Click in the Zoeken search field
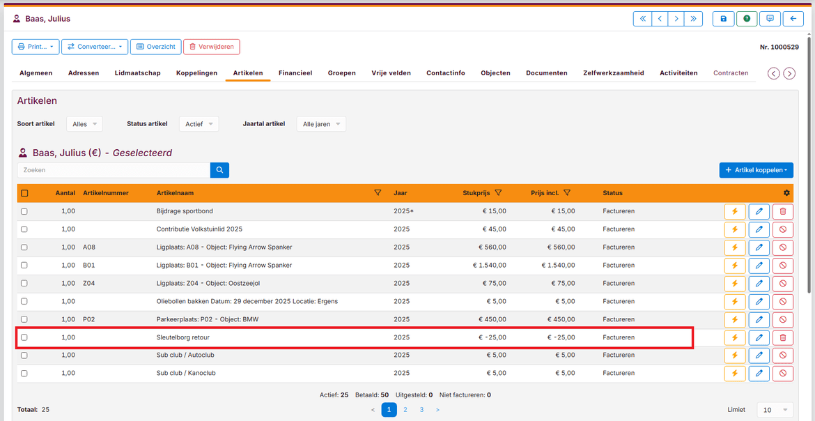 pyautogui.click(x=114, y=170)
